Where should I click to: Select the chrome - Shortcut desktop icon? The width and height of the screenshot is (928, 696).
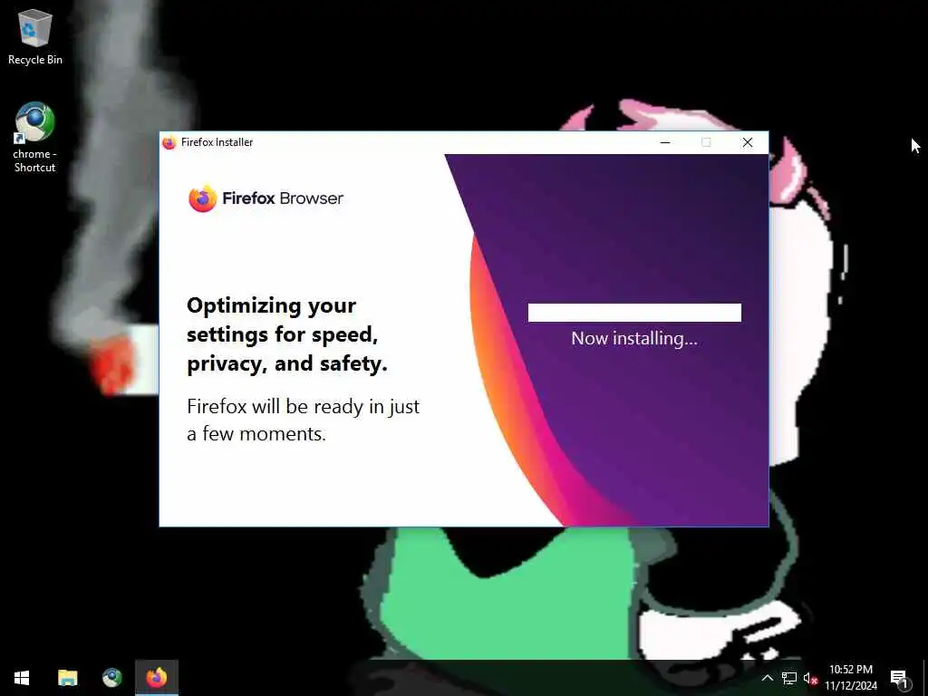34,138
